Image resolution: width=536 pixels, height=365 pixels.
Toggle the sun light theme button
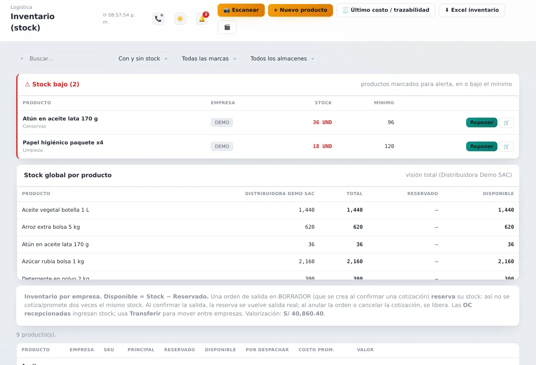(x=180, y=19)
